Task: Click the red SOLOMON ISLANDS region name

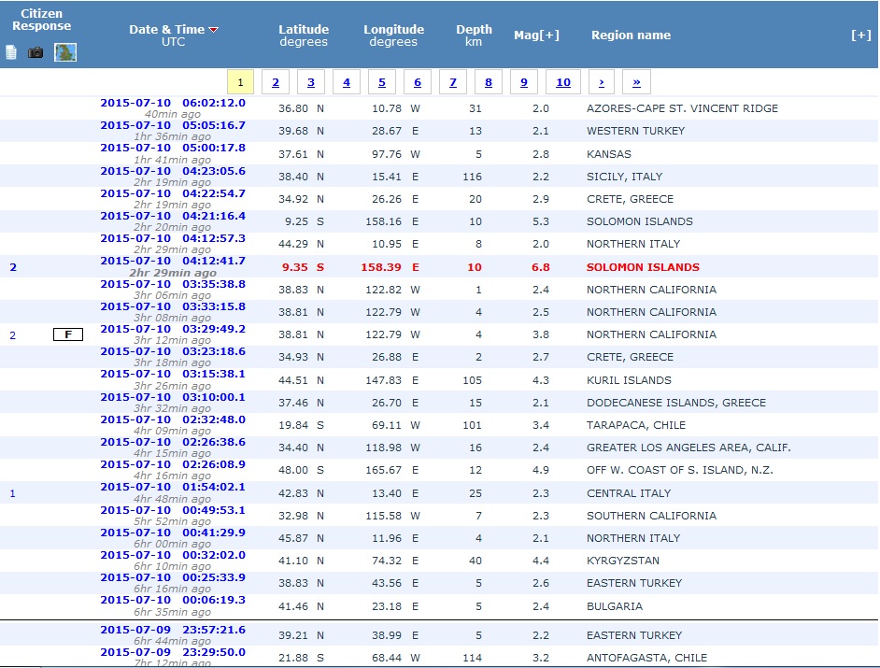Action: [643, 267]
